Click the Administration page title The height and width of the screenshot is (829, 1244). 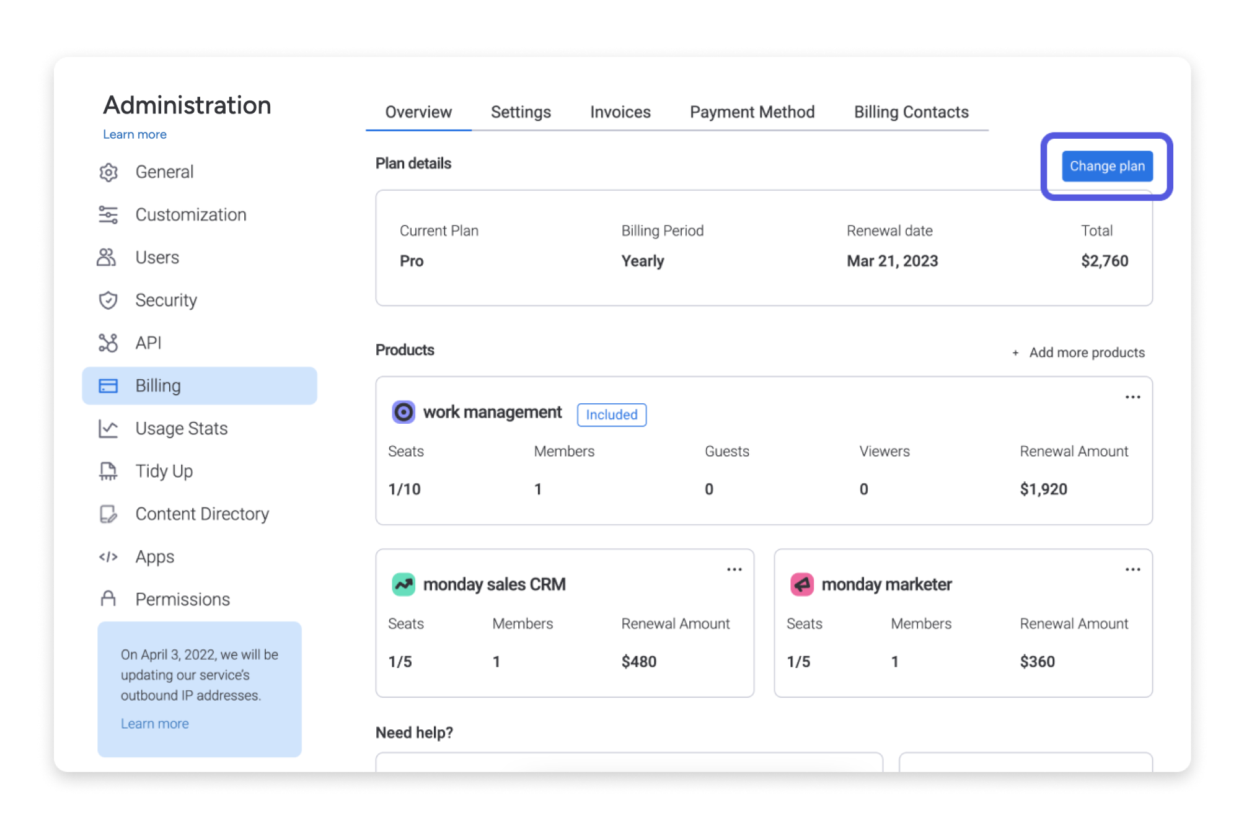coord(187,105)
